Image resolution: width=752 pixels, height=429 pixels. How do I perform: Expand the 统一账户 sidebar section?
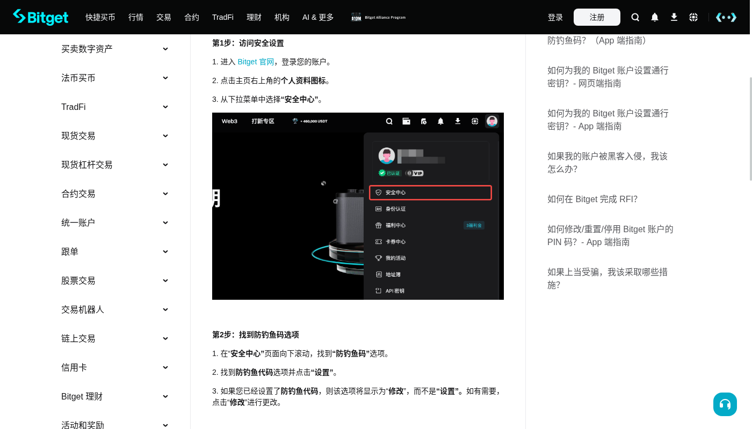[115, 223]
